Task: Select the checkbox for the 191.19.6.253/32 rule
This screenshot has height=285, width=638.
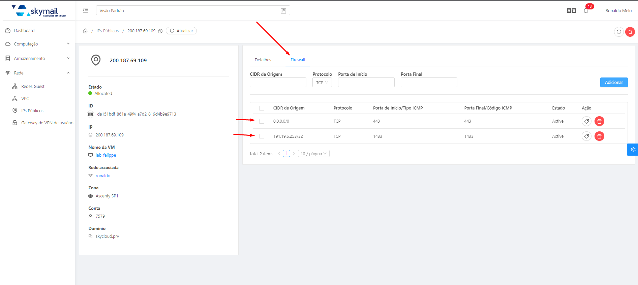Action: pyautogui.click(x=262, y=136)
